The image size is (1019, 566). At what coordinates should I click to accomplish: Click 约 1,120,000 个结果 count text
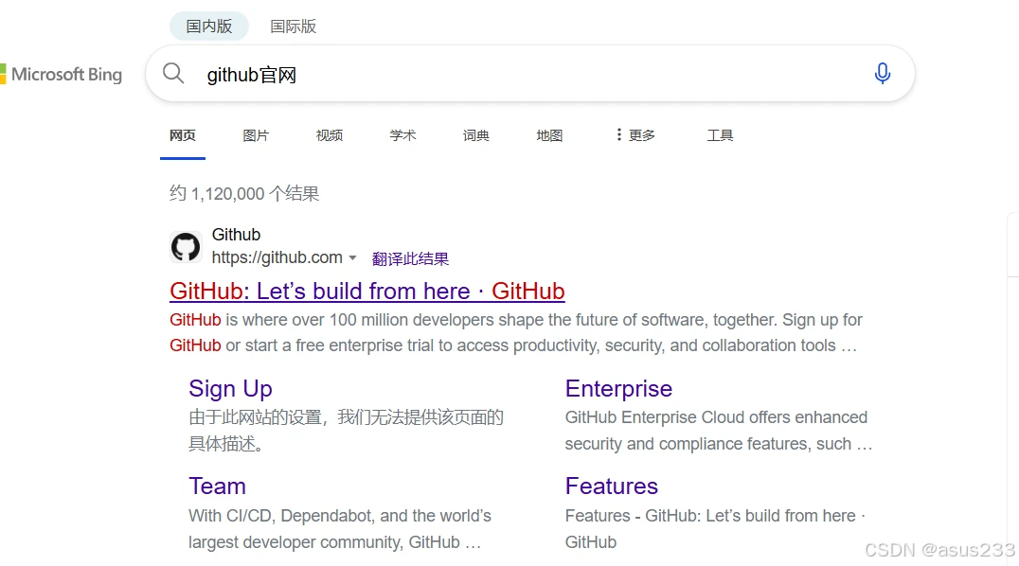[244, 194]
